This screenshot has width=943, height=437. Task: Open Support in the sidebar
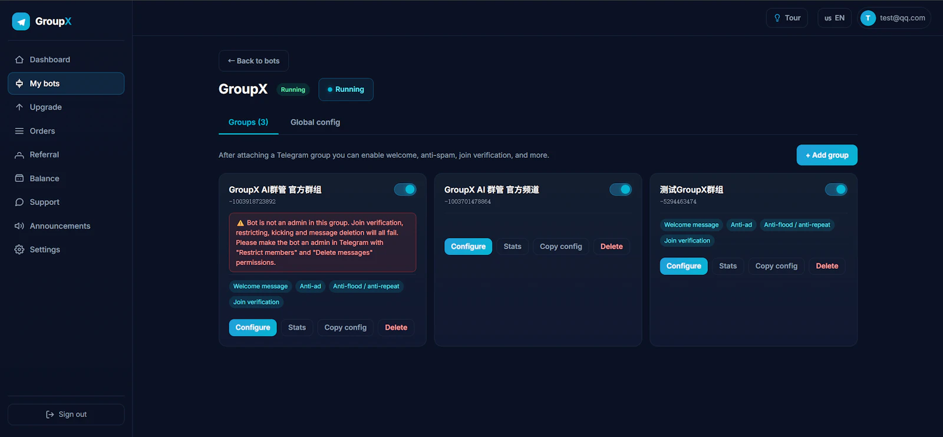[x=66, y=202]
